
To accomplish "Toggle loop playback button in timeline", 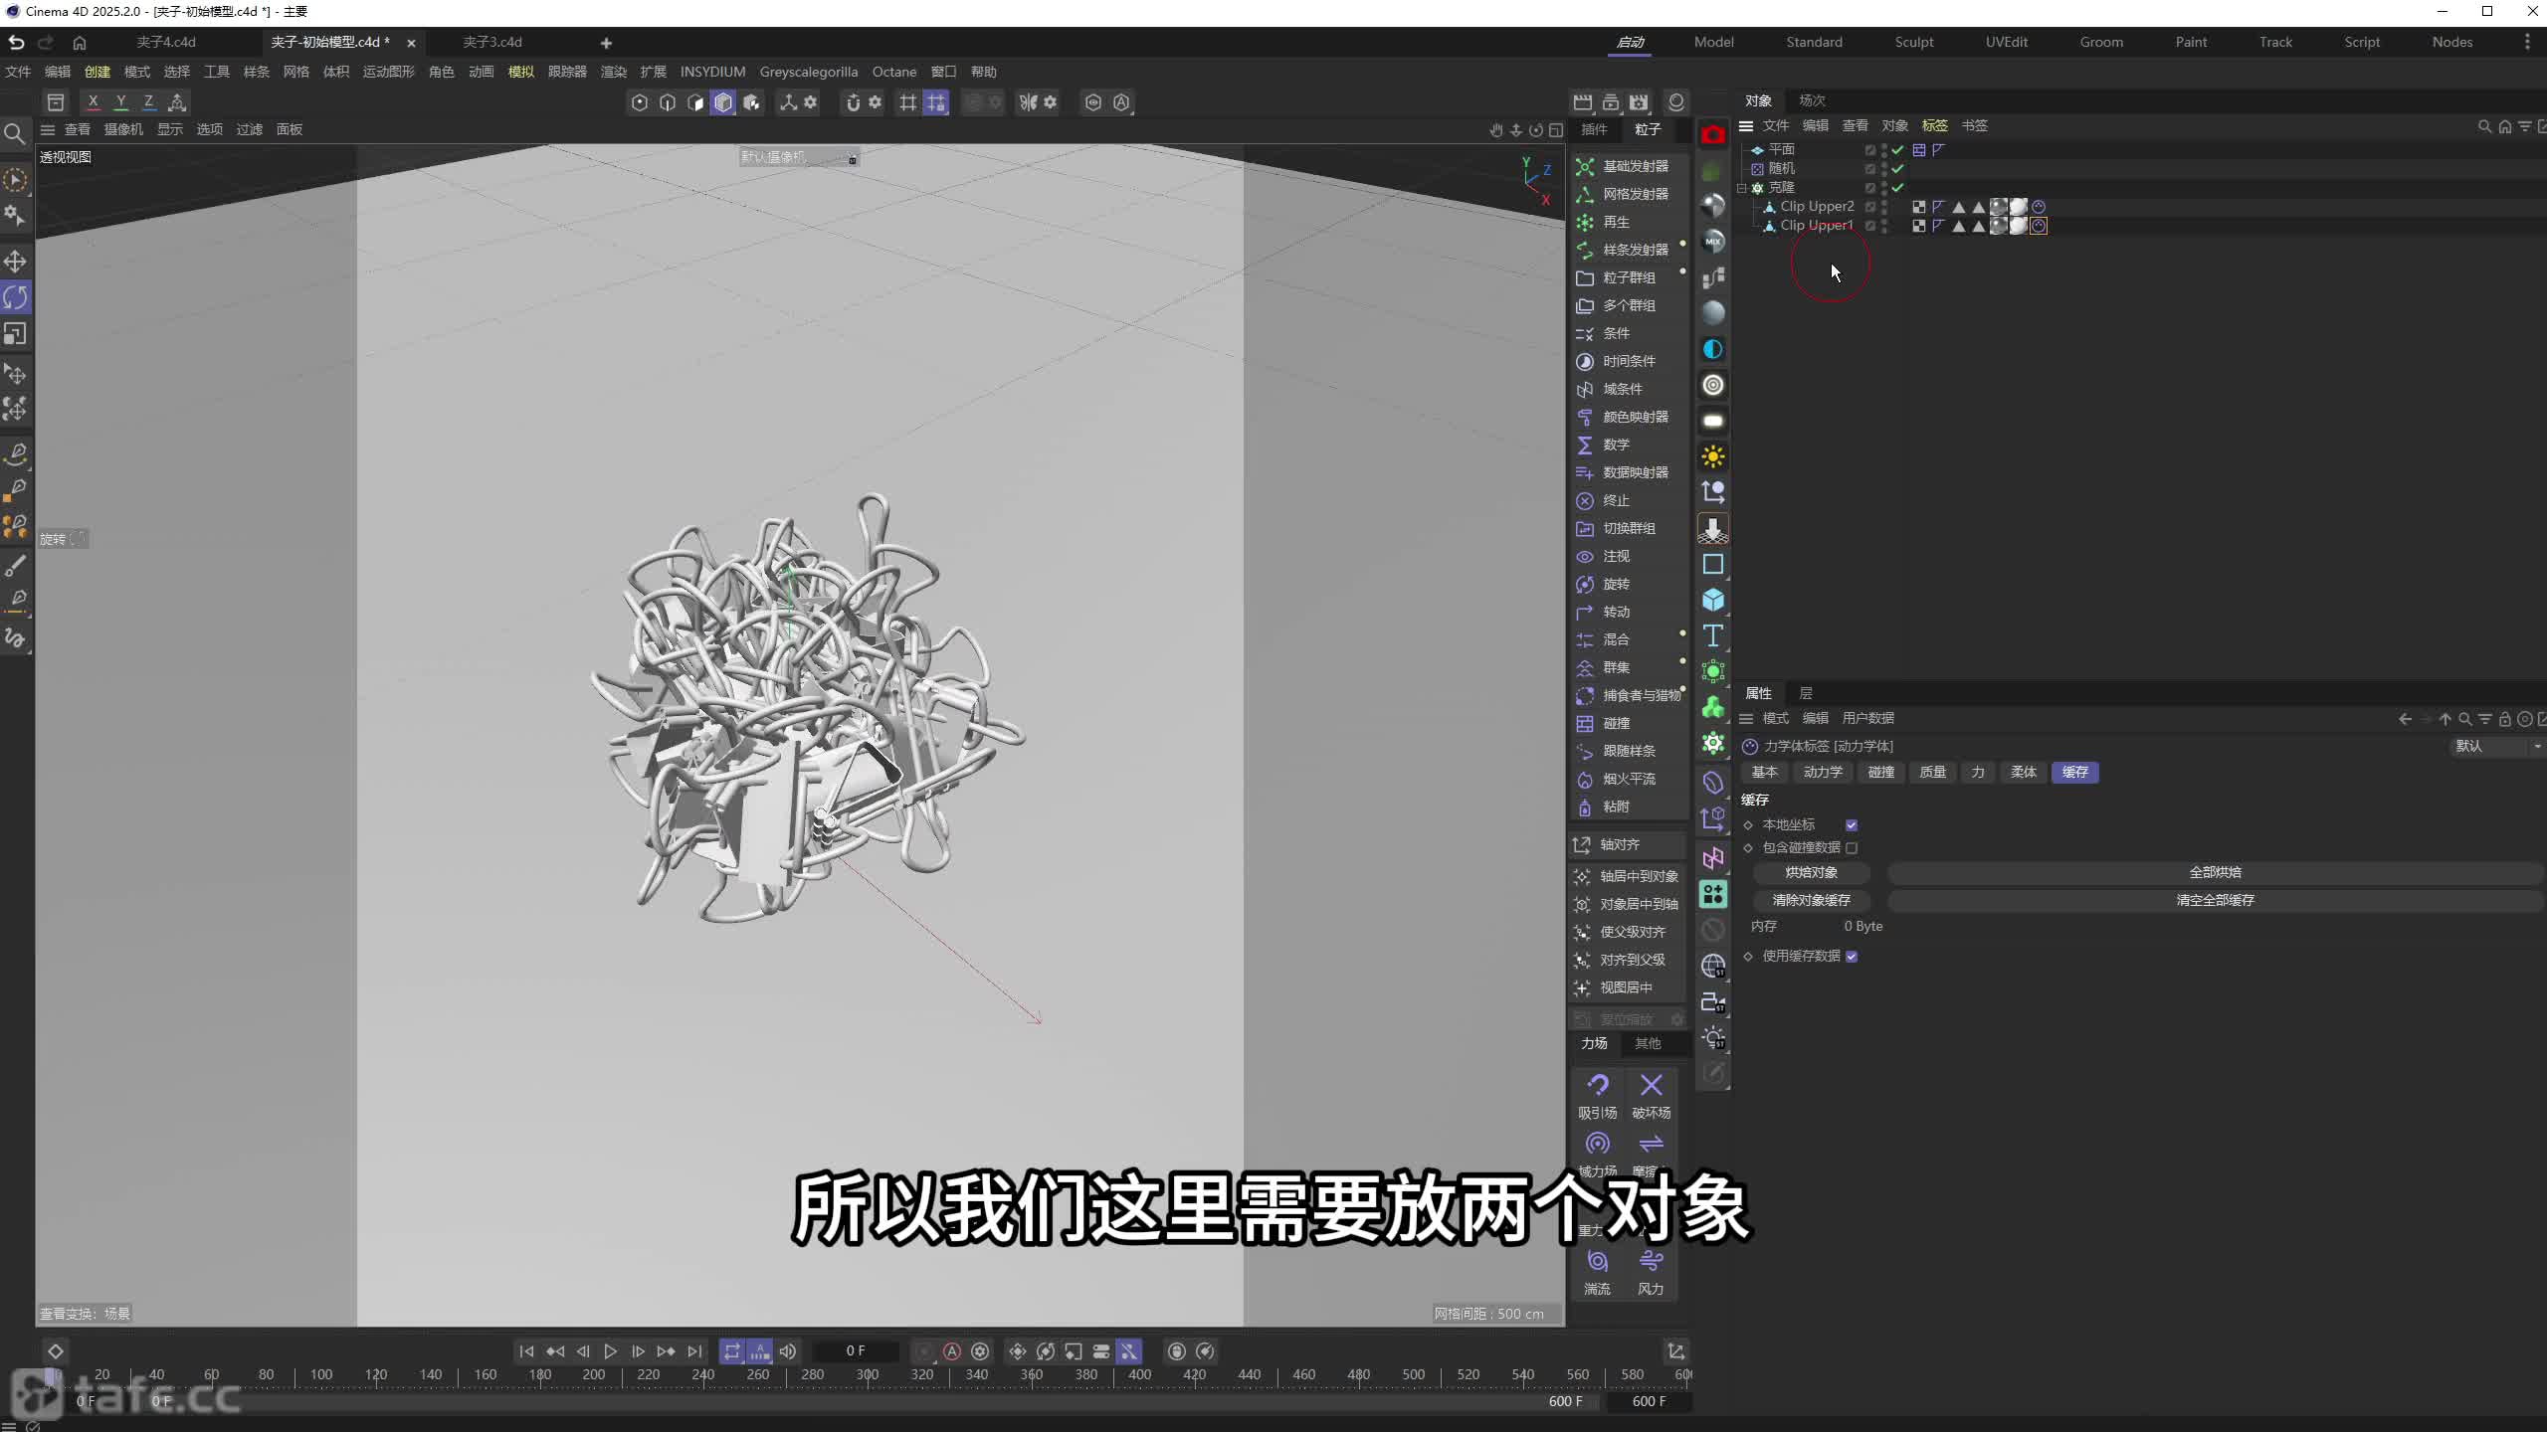I will pyautogui.click(x=731, y=1351).
